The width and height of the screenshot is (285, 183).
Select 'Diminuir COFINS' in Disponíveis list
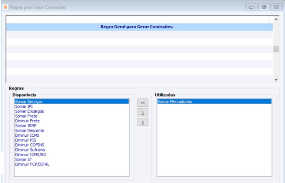coord(72,145)
